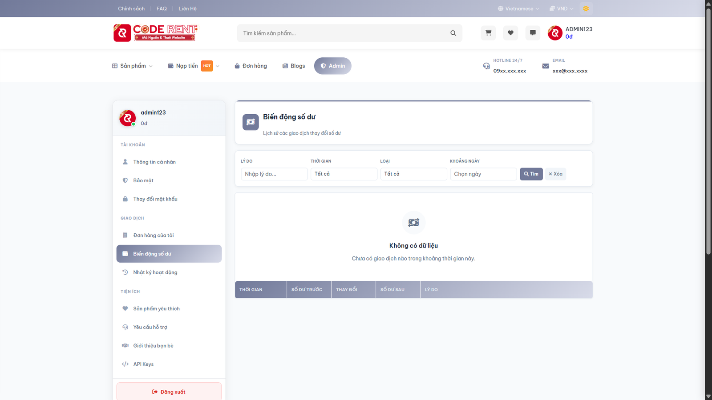The width and height of the screenshot is (712, 400).
Task: Click the search magnifier icon
Action: coord(453,33)
